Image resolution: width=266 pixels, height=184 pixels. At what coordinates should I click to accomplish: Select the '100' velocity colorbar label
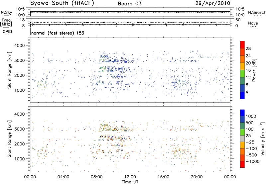coord(250,129)
